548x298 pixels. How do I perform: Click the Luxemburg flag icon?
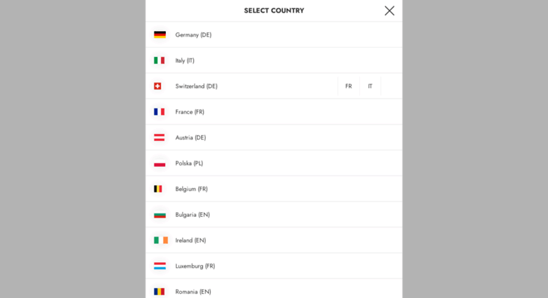pos(159,266)
